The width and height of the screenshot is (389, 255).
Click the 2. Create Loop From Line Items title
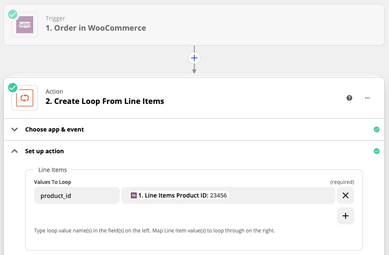click(x=105, y=101)
